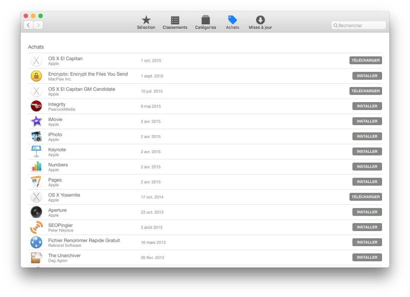
Task: Install SEOPingler
Action: click(x=367, y=227)
